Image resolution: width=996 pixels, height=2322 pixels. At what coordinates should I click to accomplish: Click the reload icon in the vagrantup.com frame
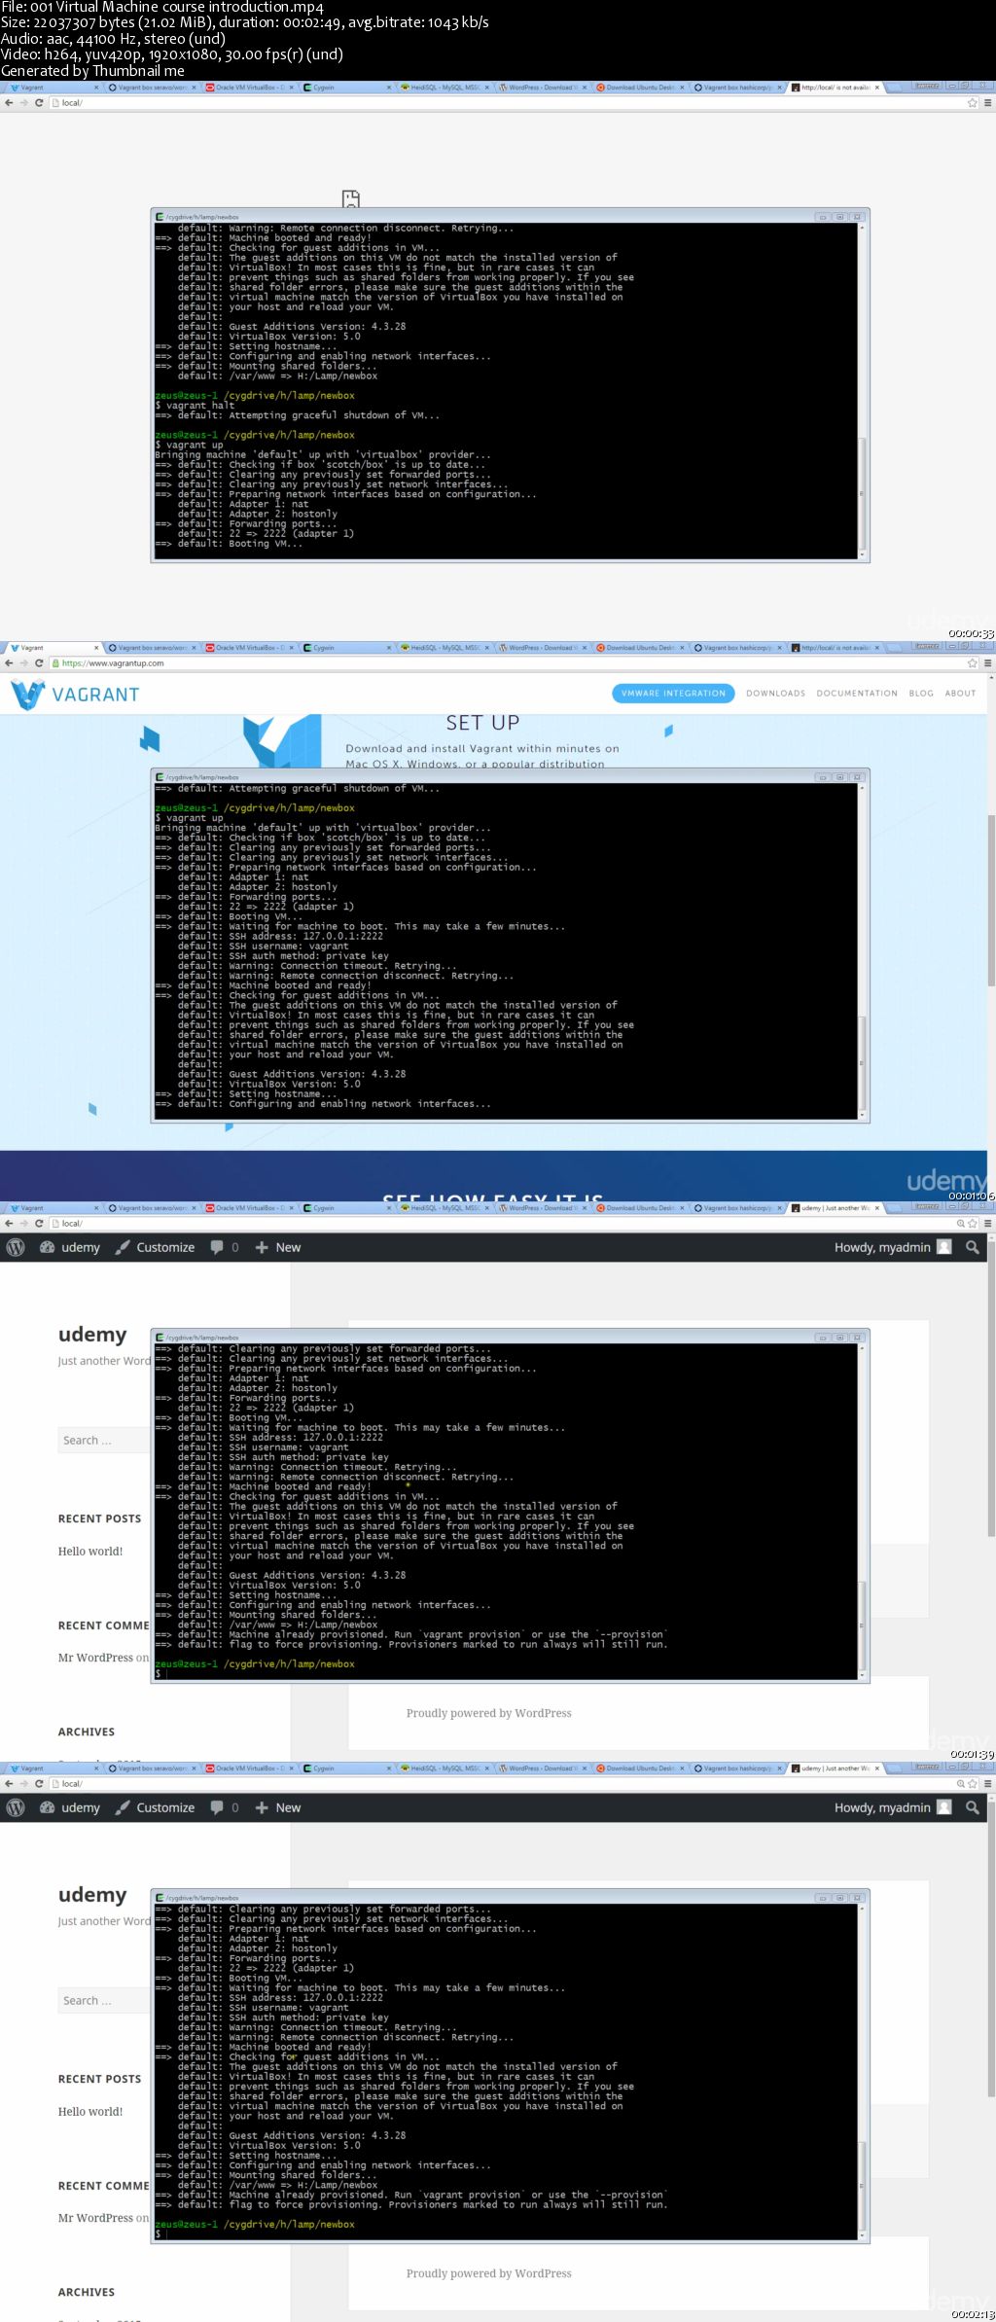click(39, 663)
